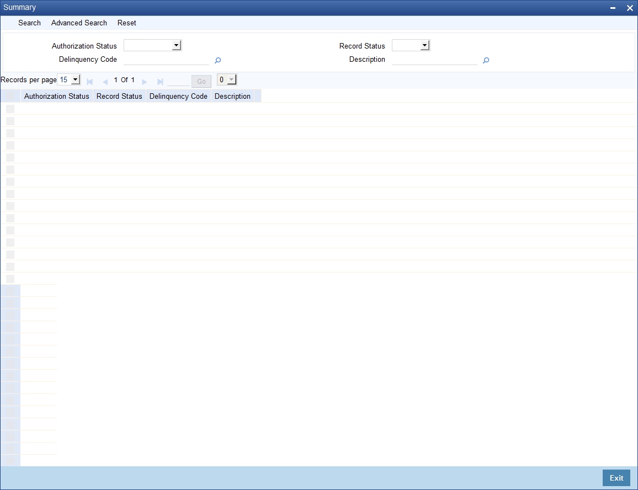This screenshot has width=638, height=490.
Task: Sort by Record Status column header
Action: tap(119, 96)
